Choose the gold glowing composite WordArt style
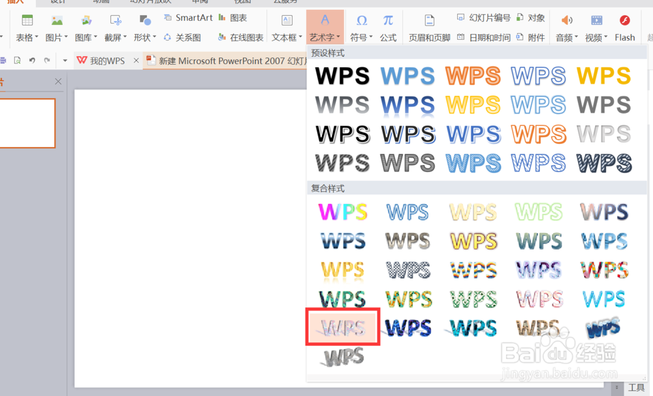Viewport: 653px width, 396px height. [x=473, y=241]
